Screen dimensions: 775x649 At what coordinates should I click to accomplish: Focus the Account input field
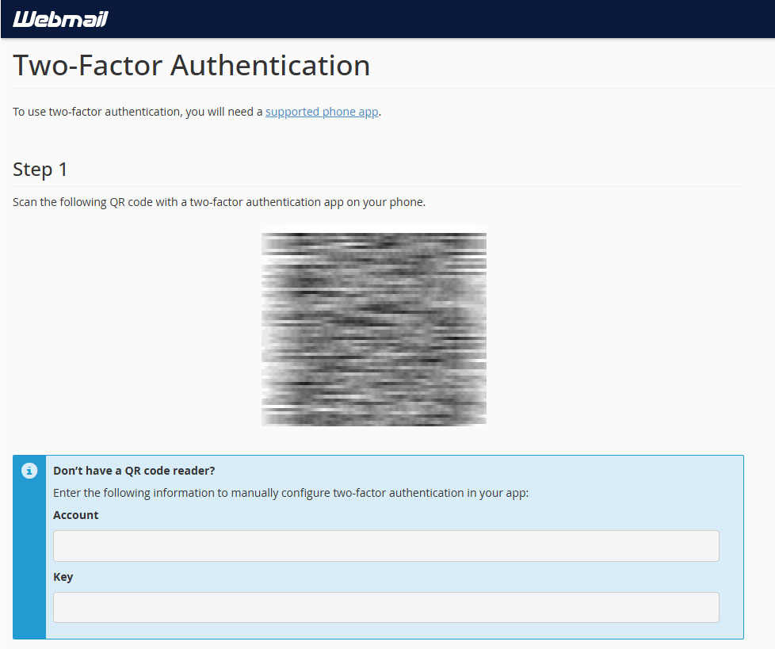[x=386, y=546]
